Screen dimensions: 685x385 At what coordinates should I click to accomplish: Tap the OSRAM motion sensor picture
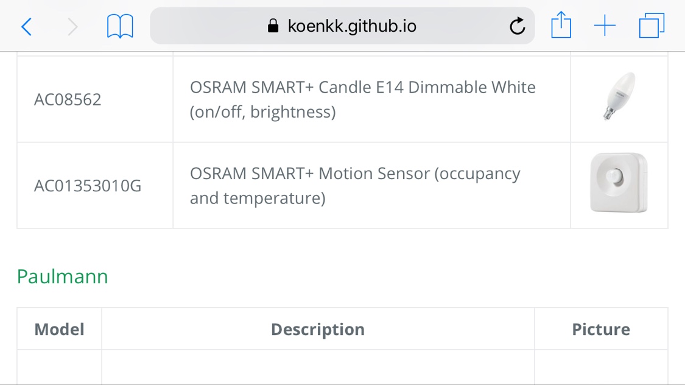pyautogui.click(x=619, y=183)
